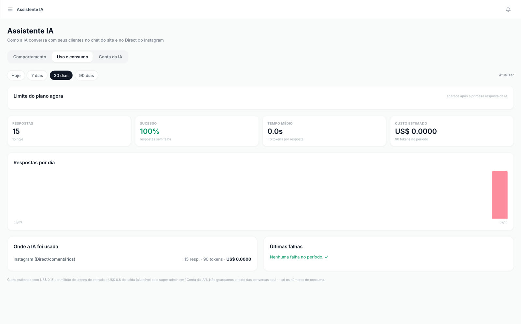Viewport: 521px width, 324px height.
Task: Show the 90 dias period
Action: click(x=87, y=75)
